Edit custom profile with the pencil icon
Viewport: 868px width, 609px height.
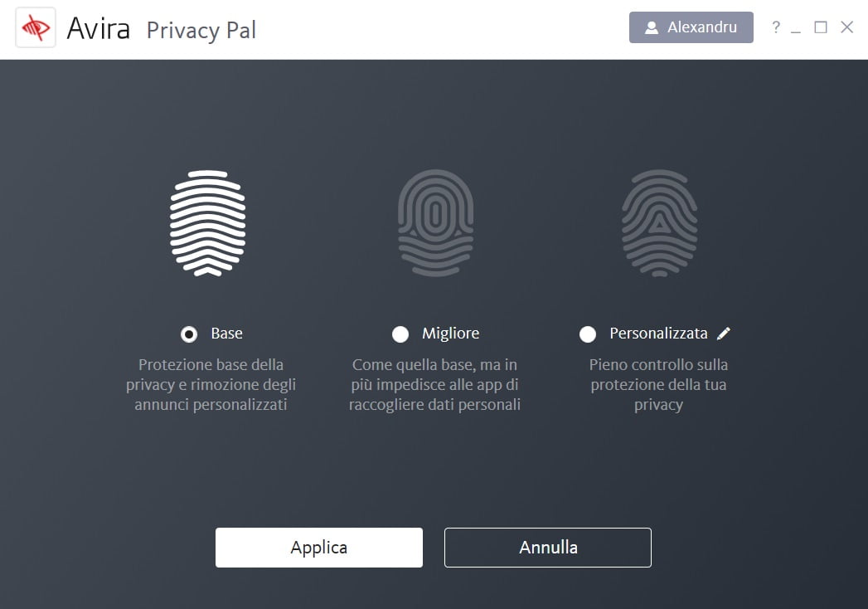pos(724,334)
